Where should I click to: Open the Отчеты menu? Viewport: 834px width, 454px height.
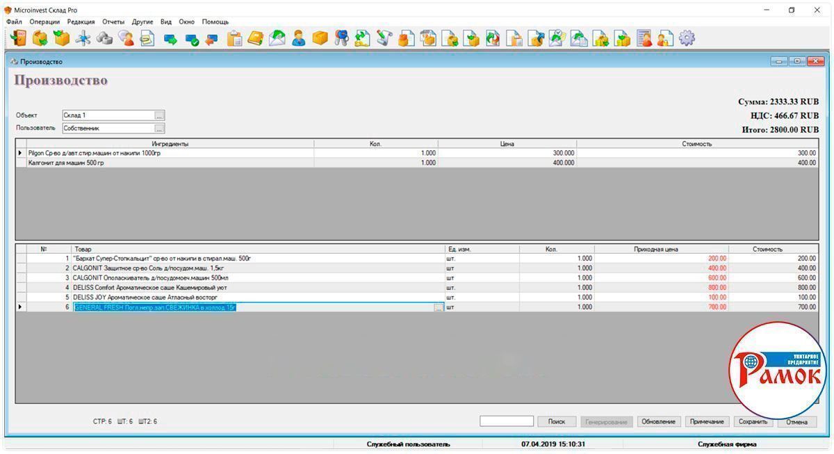113,22
